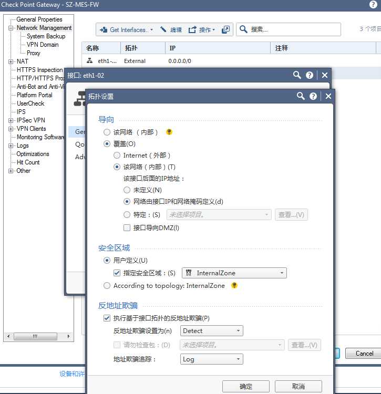Open the 特定 未选择项目 dropdown
This screenshot has height=394, width=381.
pyautogui.click(x=219, y=214)
